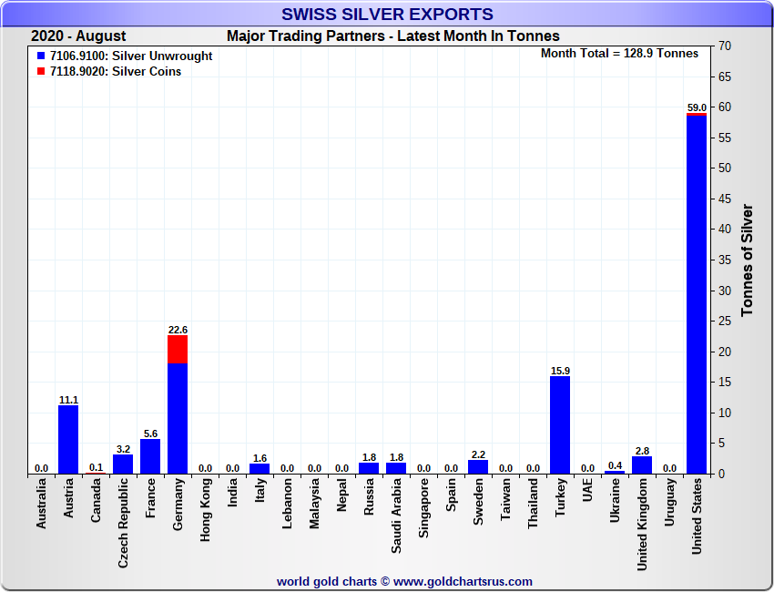Click the blue Turkey export bar

click(x=560, y=424)
